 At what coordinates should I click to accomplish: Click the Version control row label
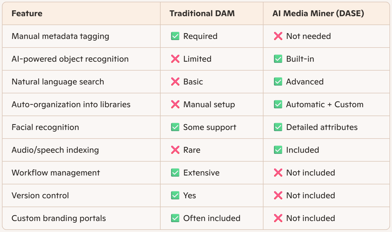coord(40,195)
